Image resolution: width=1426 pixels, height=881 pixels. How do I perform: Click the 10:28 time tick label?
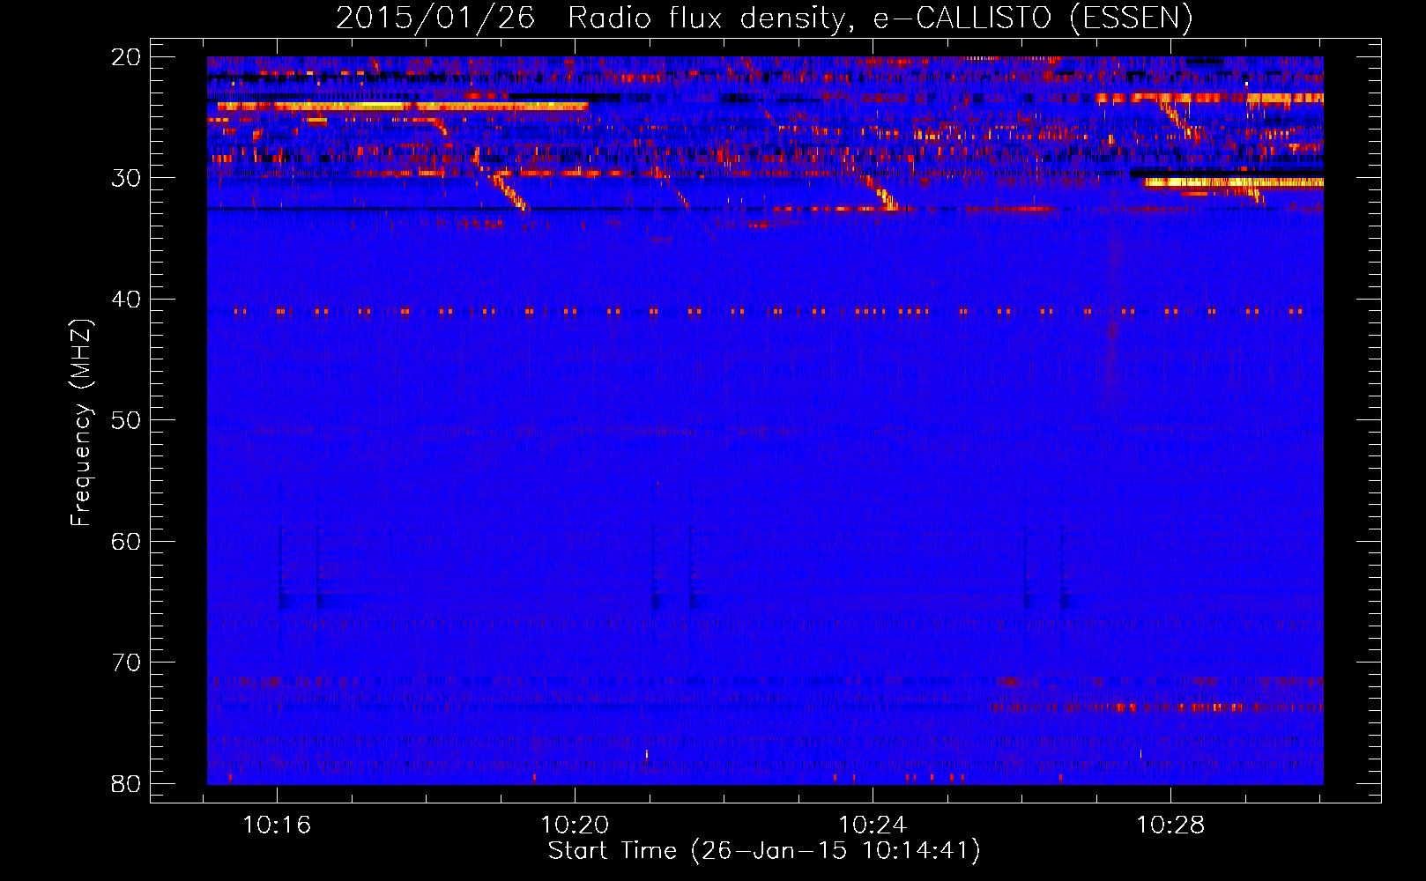[1170, 825]
